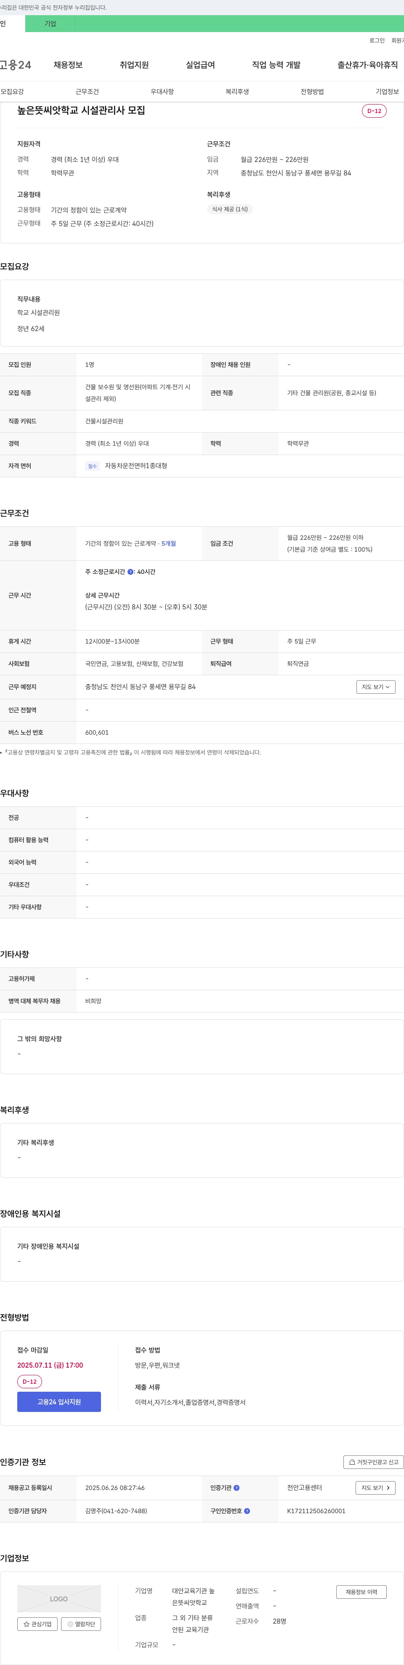Open the 채용정보 menu

[x=68, y=65]
